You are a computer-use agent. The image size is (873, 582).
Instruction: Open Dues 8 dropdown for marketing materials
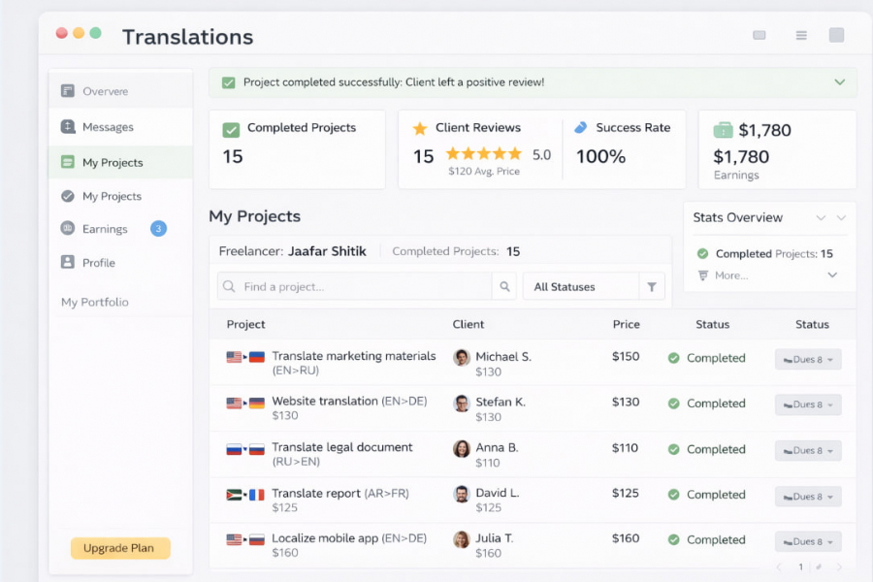[x=807, y=360]
